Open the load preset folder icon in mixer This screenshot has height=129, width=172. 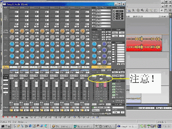point(118,64)
